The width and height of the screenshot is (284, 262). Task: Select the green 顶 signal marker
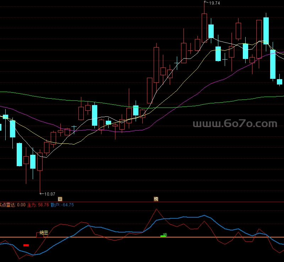click(x=164, y=235)
